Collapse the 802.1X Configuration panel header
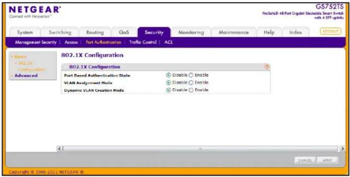Screen dimensions: 350x177 coord(65,67)
